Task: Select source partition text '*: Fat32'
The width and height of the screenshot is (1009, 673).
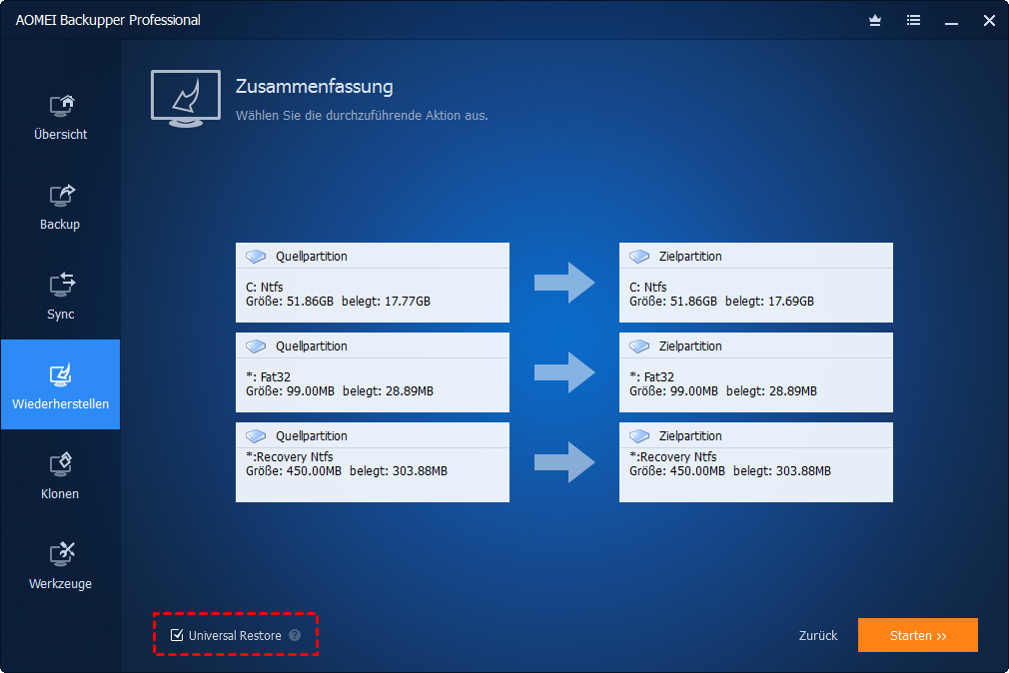Action: click(269, 377)
